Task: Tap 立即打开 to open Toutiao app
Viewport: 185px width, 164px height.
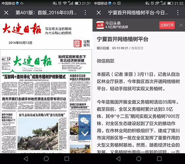Action: (167, 25)
